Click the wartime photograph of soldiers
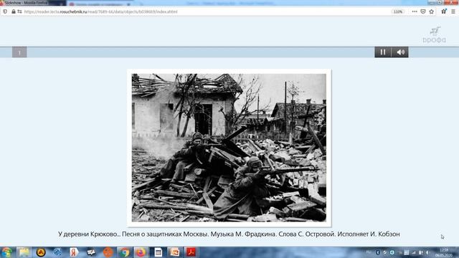 [x=229, y=148]
